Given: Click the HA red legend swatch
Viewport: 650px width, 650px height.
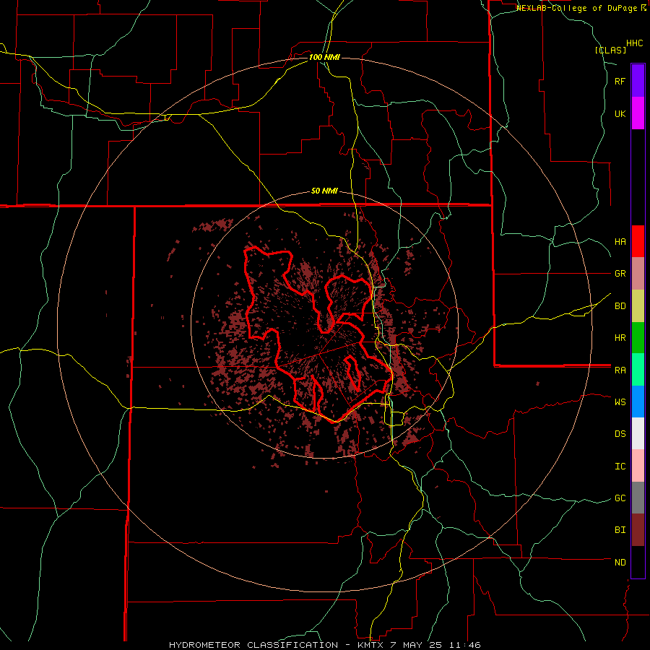Looking at the screenshot, I should pos(638,241).
